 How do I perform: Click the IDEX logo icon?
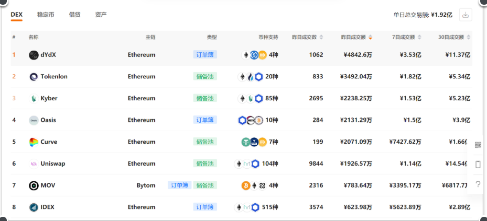(x=34, y=207)
